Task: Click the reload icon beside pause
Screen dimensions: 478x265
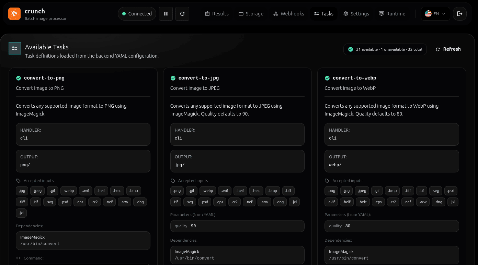Action: [x=182, y=14]
